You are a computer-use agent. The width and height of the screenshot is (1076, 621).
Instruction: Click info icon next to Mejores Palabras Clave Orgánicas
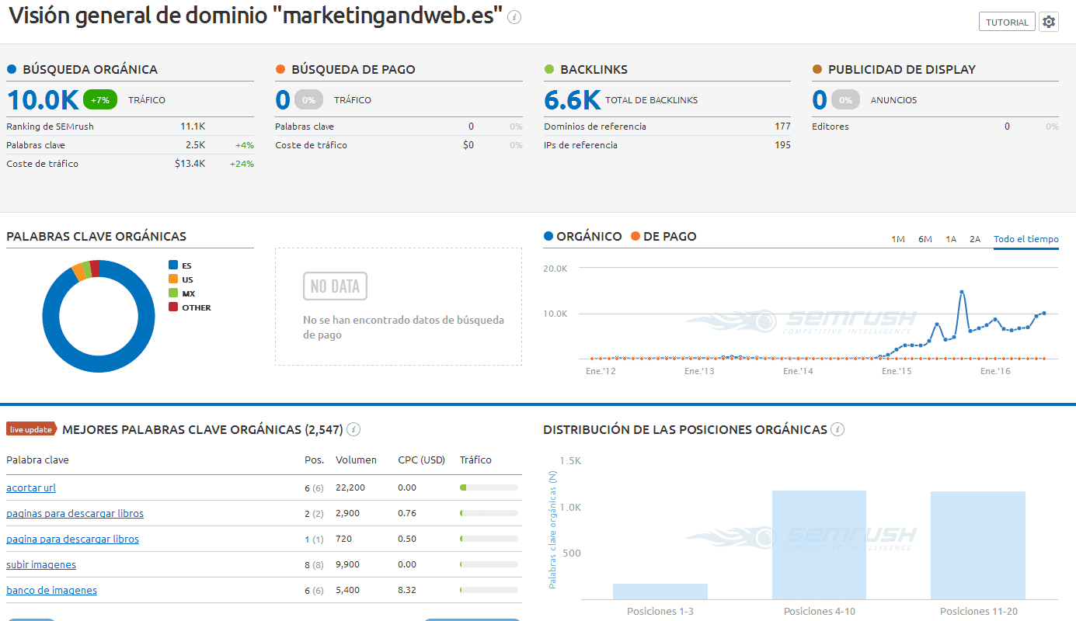click(x=353, y=429)
